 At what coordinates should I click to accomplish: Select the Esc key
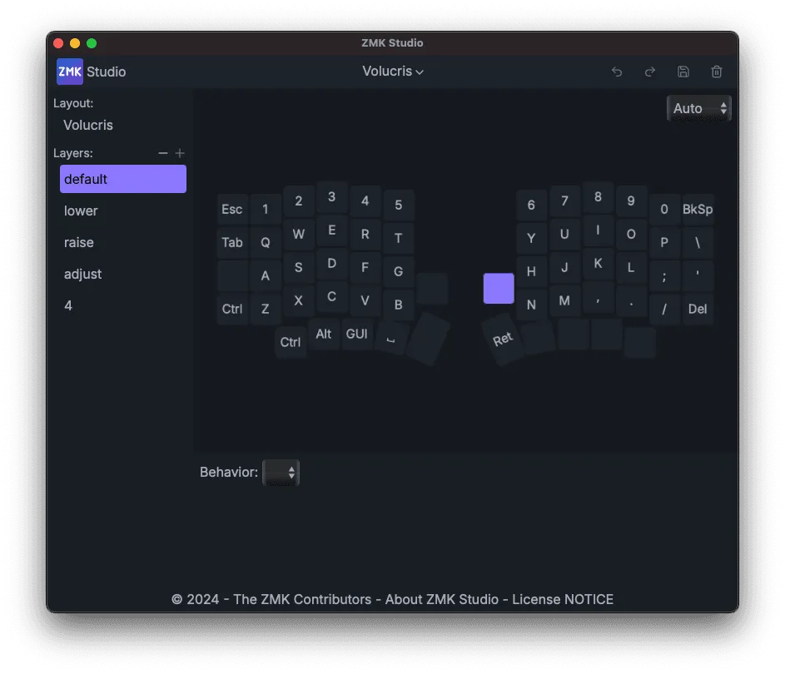coord(232,209)
